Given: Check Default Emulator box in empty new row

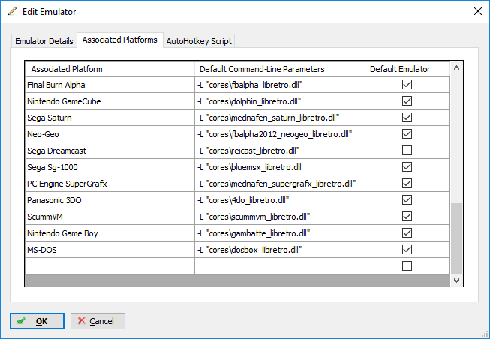Looking at the screenshot, I should pos(407,266).
